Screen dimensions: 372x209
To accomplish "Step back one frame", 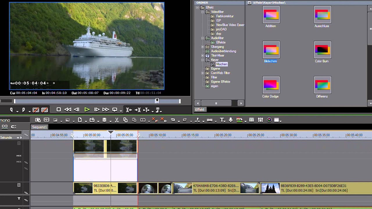I will click(77, 110).
